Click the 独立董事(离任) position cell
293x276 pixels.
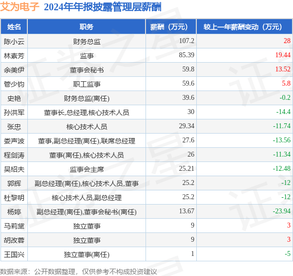click(x=87, y=255)
